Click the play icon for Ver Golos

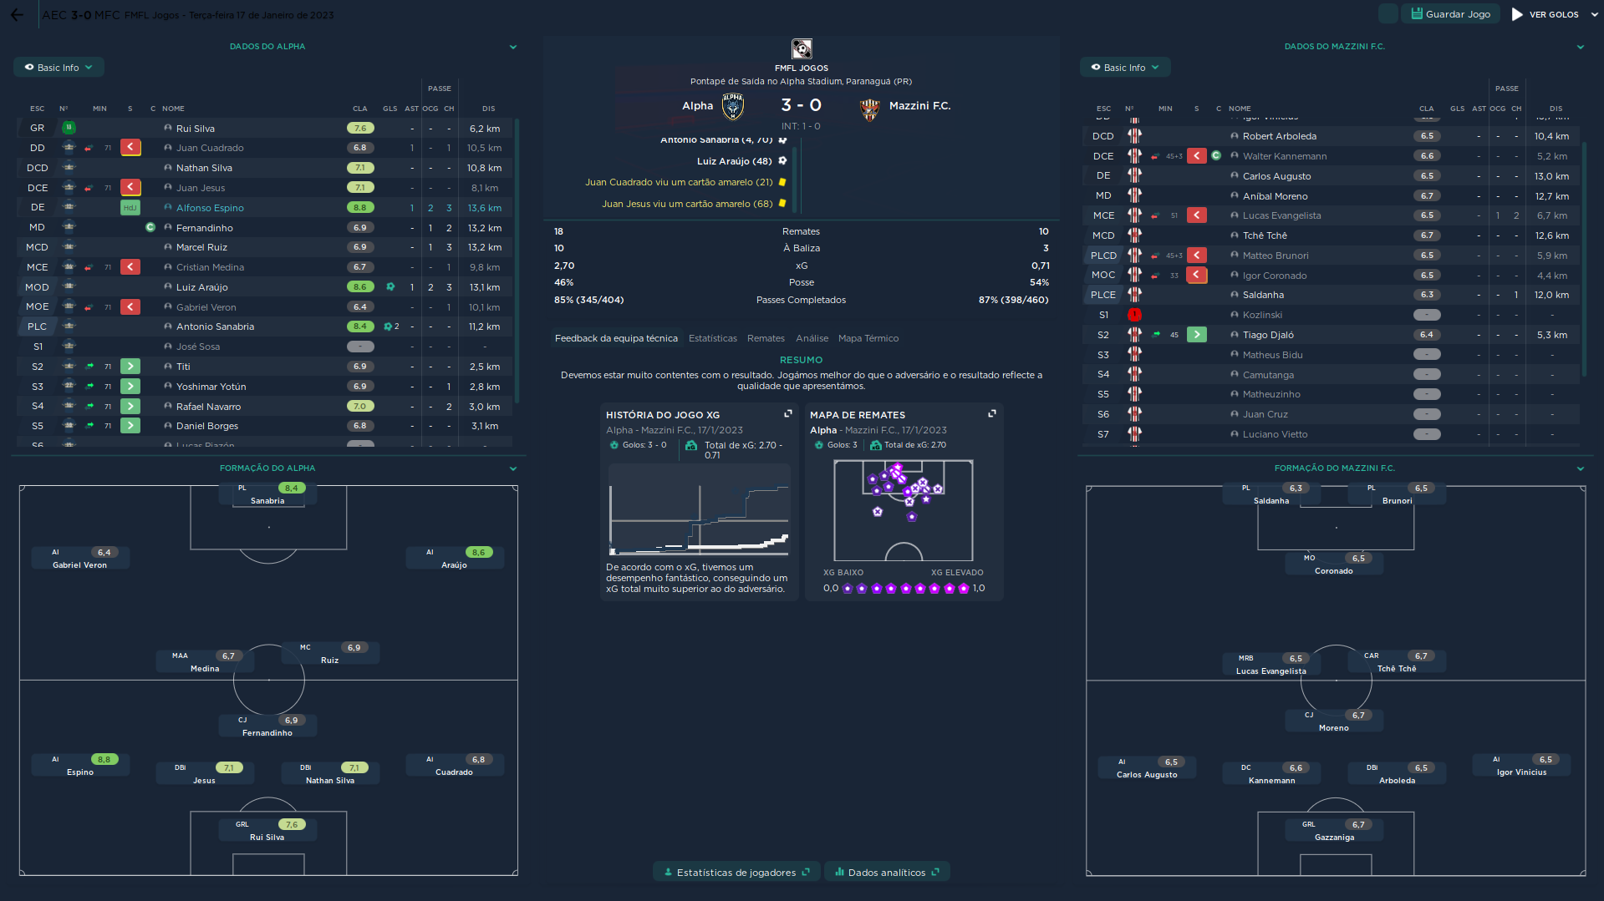tap(1517, 14)
